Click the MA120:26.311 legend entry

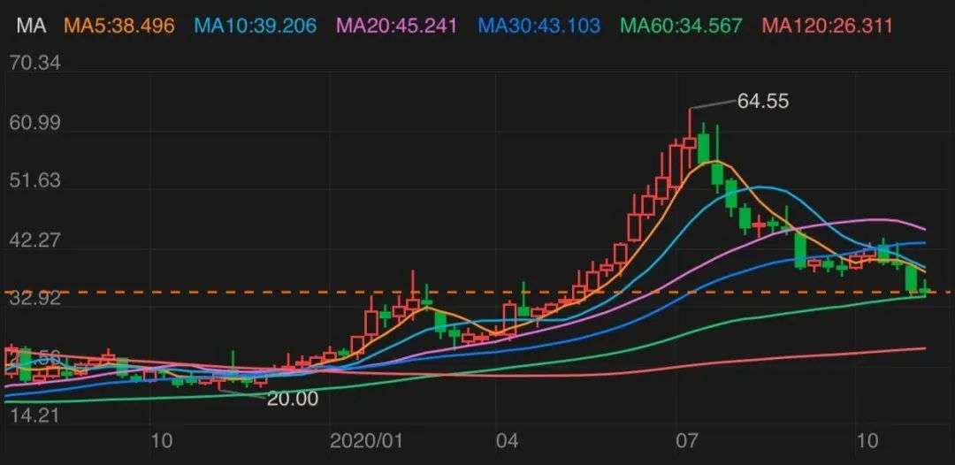coord(828,26)
